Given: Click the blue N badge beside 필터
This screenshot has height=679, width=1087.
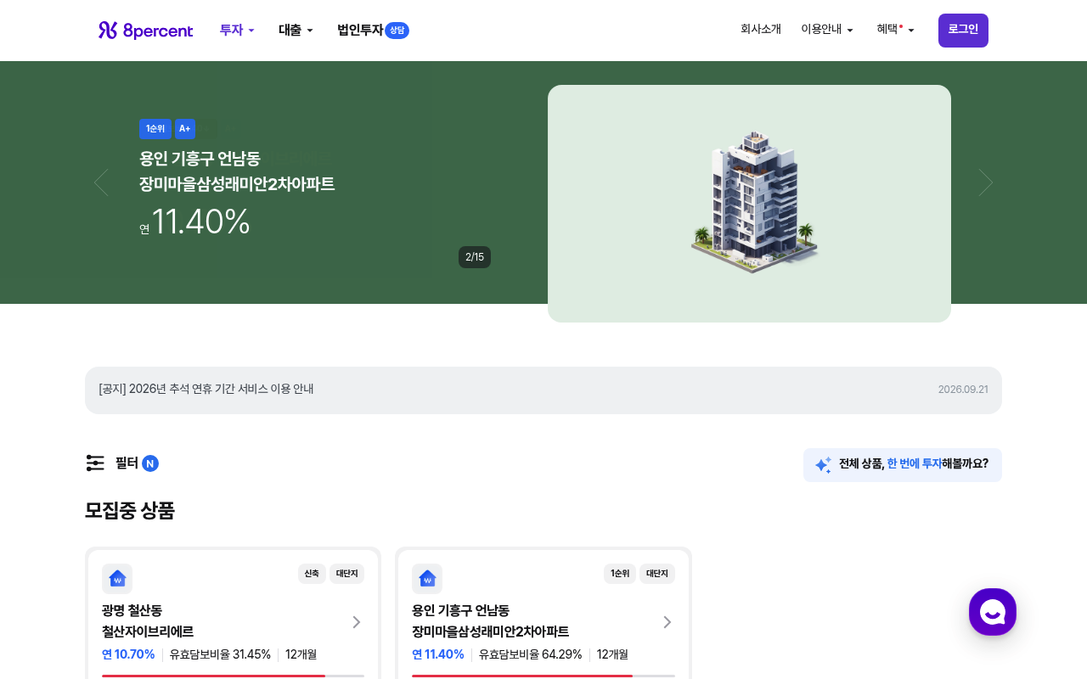Looking at the screenshot, I should click(x=150, y=463).
